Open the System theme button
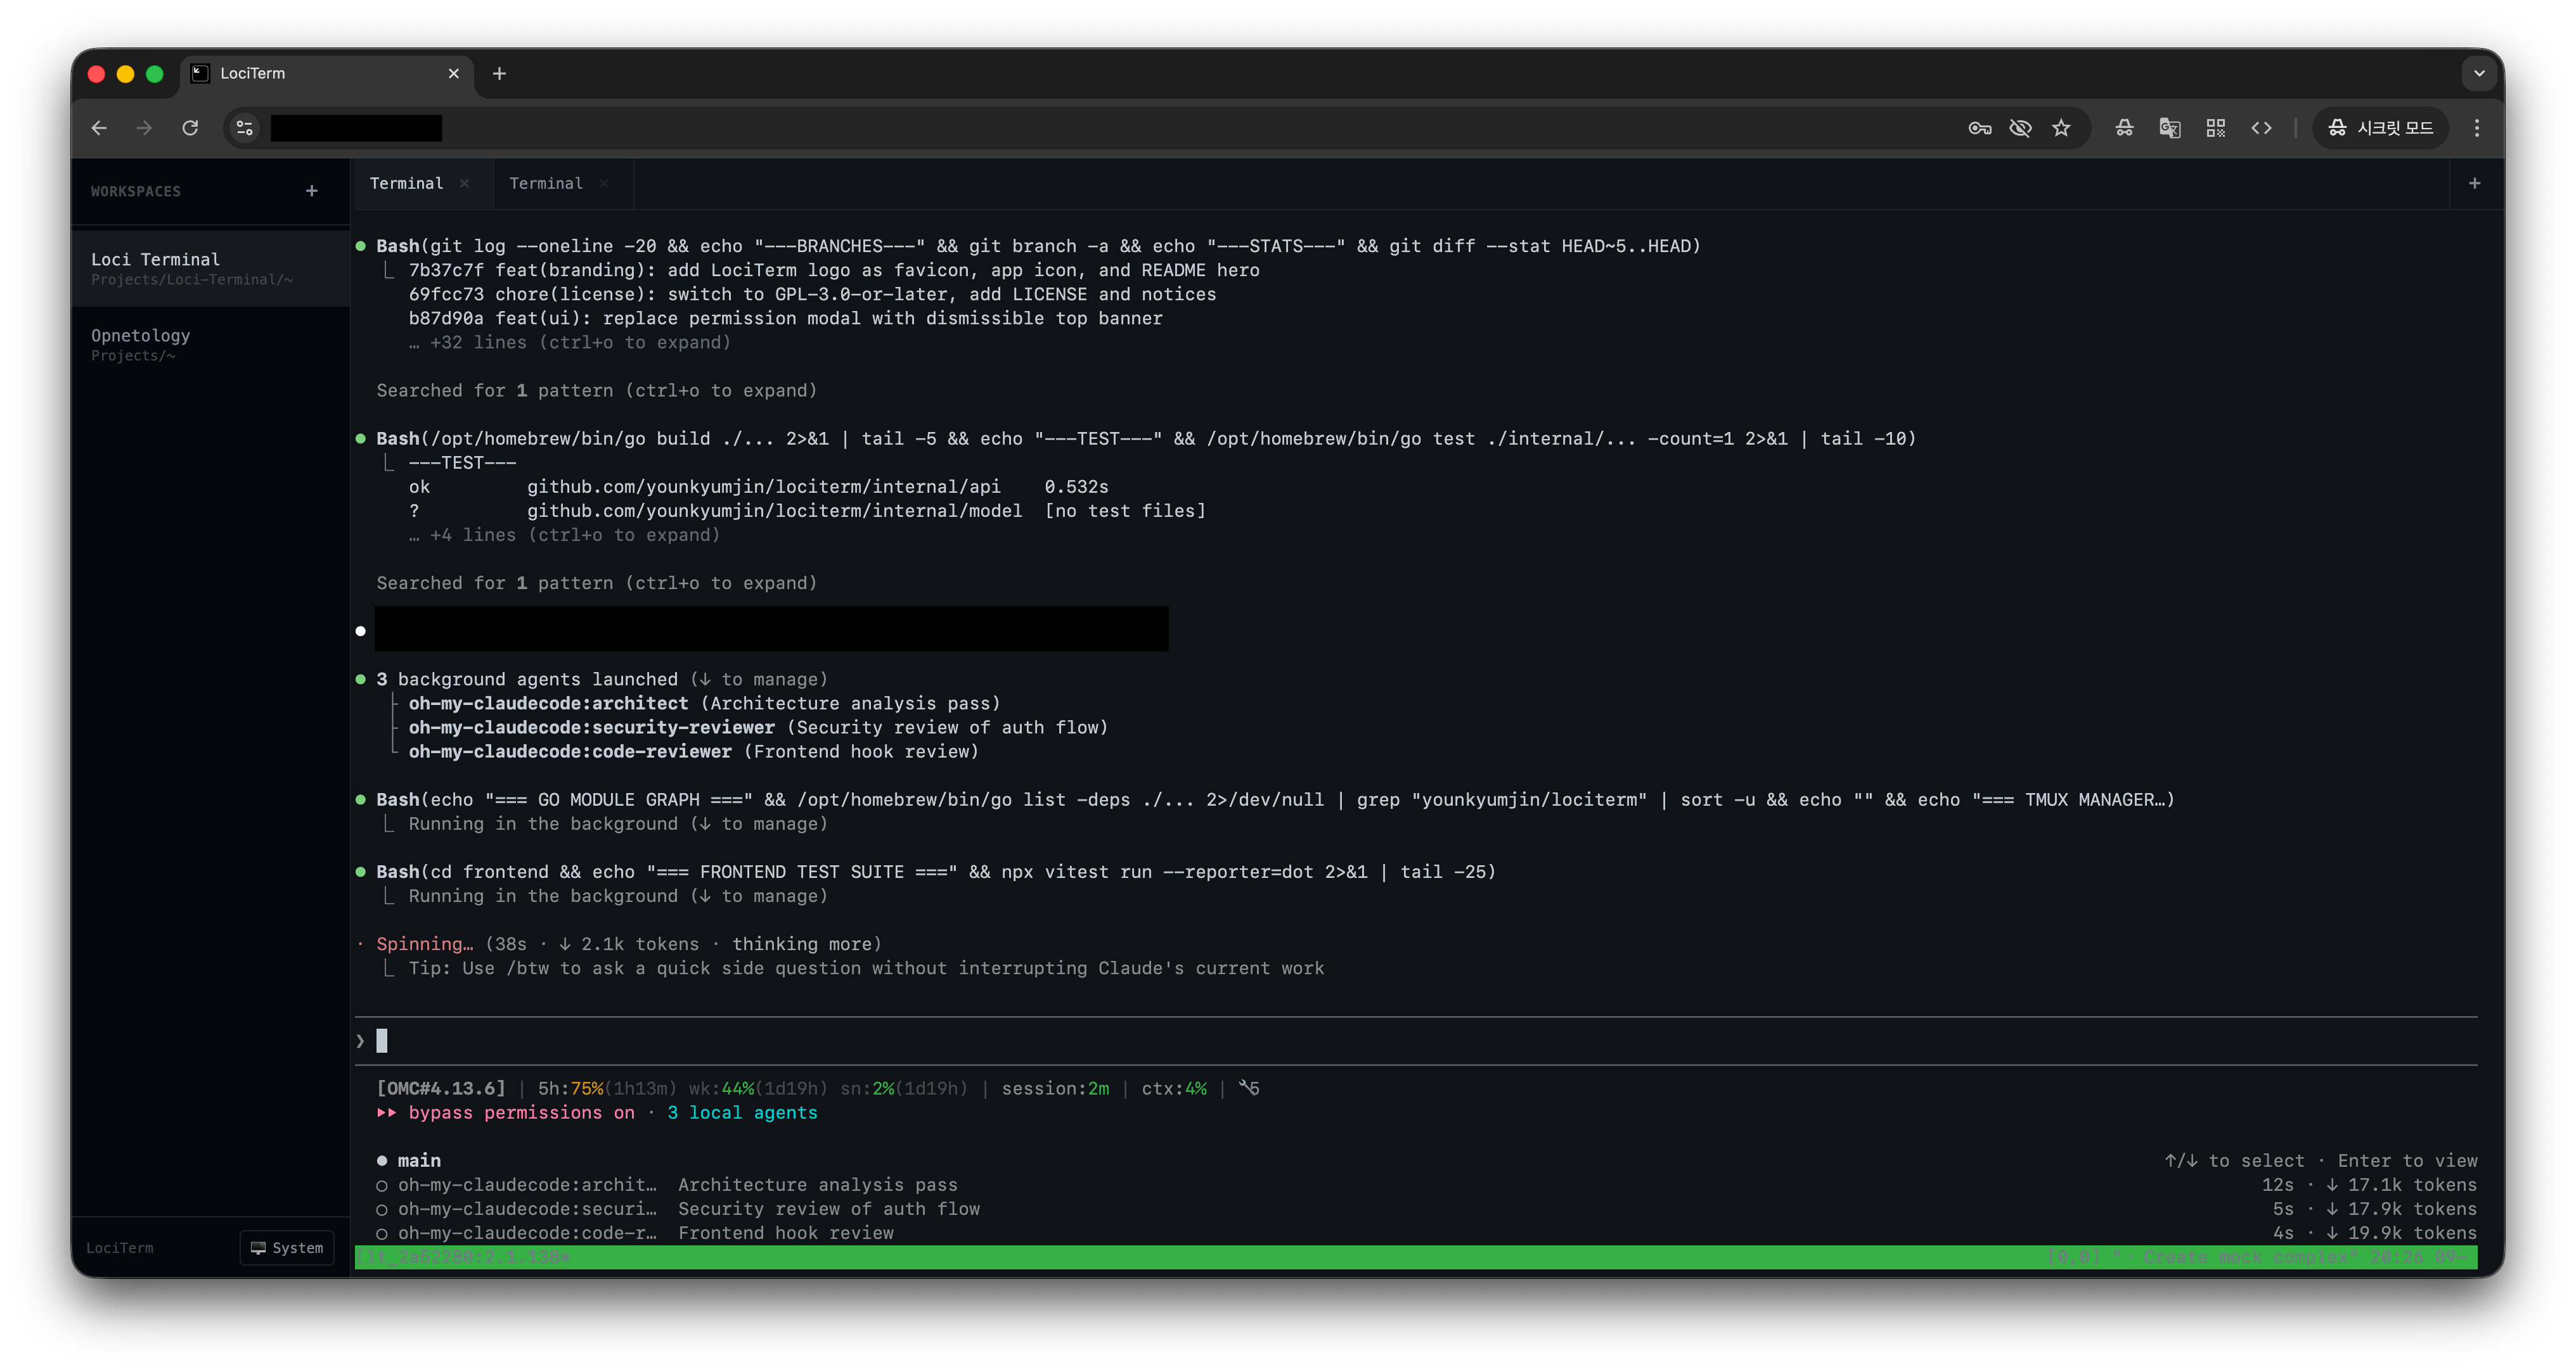 point(287,1248)
